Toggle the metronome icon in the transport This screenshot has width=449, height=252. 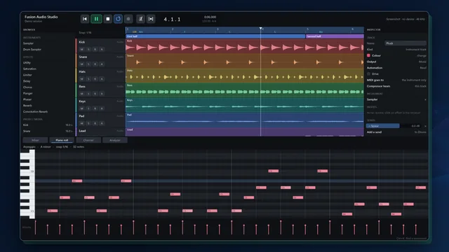click(140, 19)
